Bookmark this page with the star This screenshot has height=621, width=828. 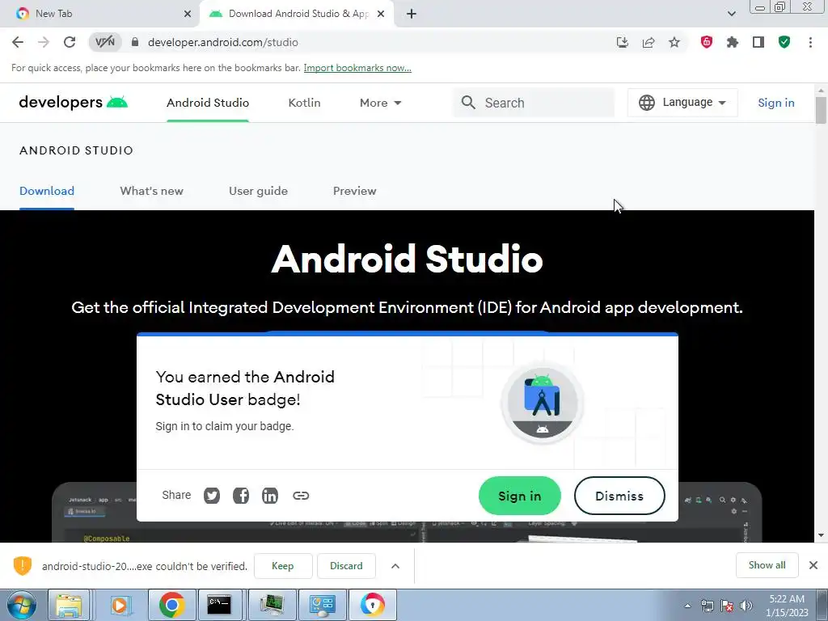[674, 42]
